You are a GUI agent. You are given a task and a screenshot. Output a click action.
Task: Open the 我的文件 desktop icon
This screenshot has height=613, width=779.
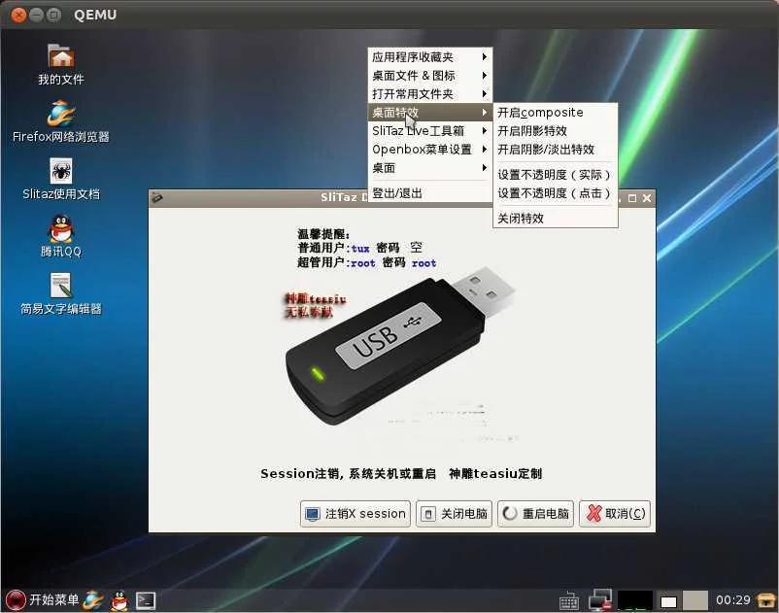click(x=61, y=64)
